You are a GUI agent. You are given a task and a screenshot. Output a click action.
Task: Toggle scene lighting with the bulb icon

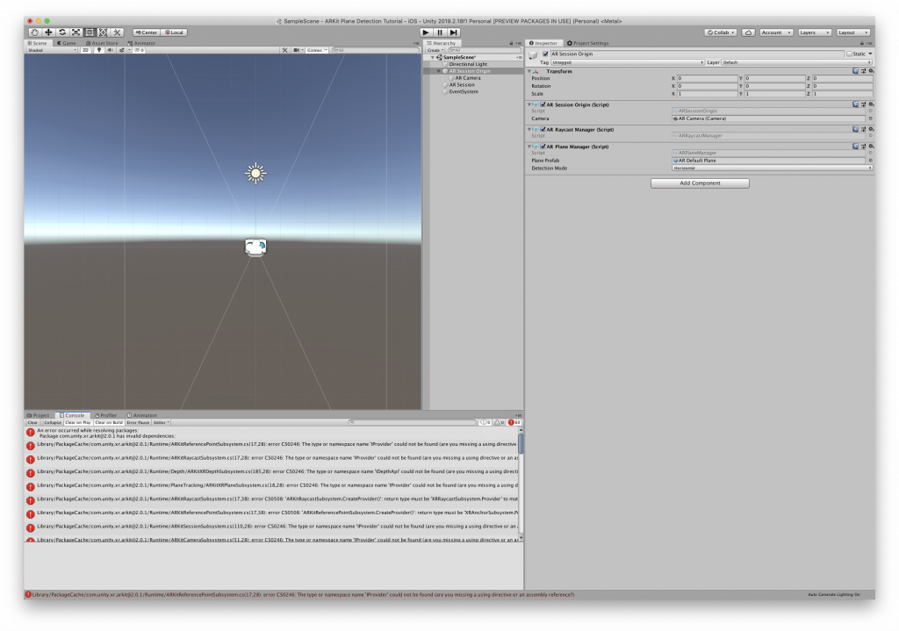[x=99, y=50]
